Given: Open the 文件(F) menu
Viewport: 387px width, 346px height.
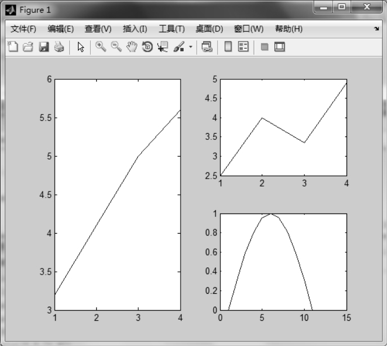Looking at the screenshot, I should (x=23, y=29).
